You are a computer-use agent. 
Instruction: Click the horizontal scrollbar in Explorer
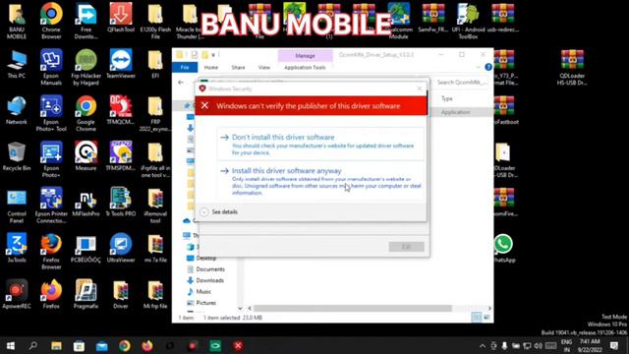pos(352,308)
